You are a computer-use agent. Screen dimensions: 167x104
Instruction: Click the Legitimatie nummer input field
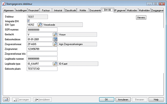click(x=42, y=59)
